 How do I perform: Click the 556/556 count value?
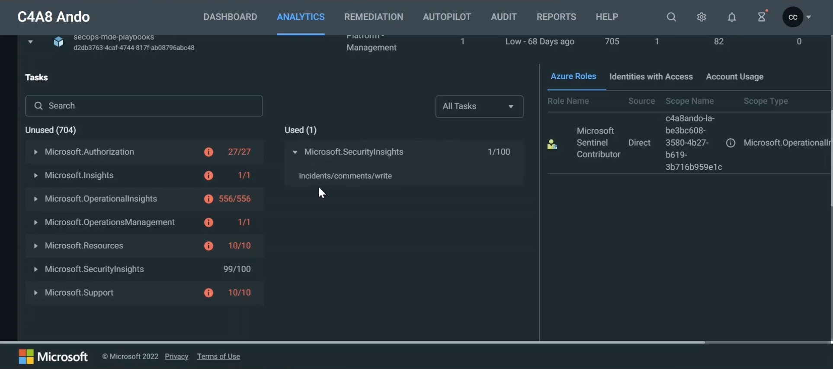tap(235, 199)
